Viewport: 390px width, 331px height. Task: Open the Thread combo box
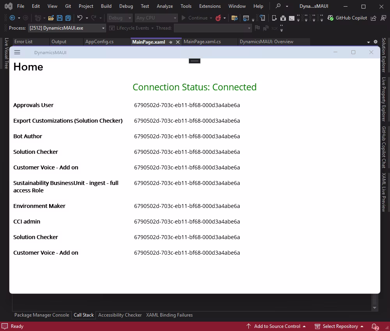pyautogui.click(x=213, y=28)
